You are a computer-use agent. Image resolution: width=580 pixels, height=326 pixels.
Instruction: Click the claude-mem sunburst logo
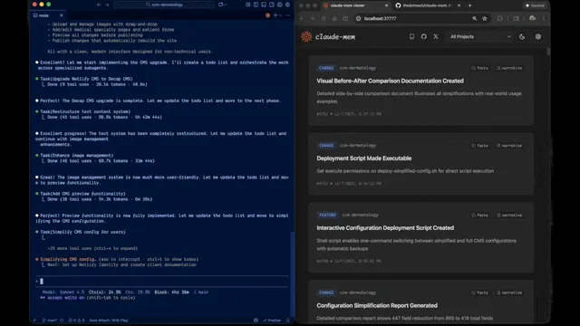(x=306, y=36)
